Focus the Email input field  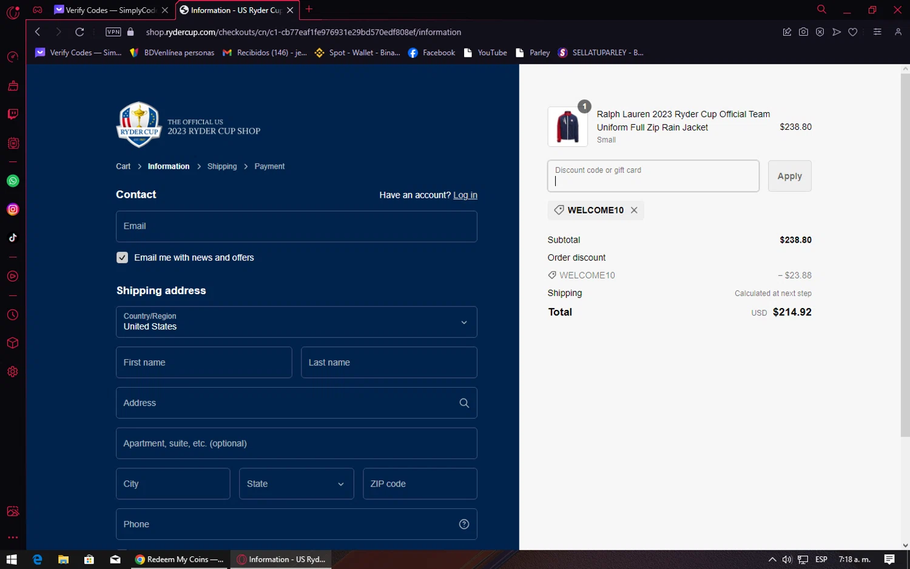tap(297, 226)
